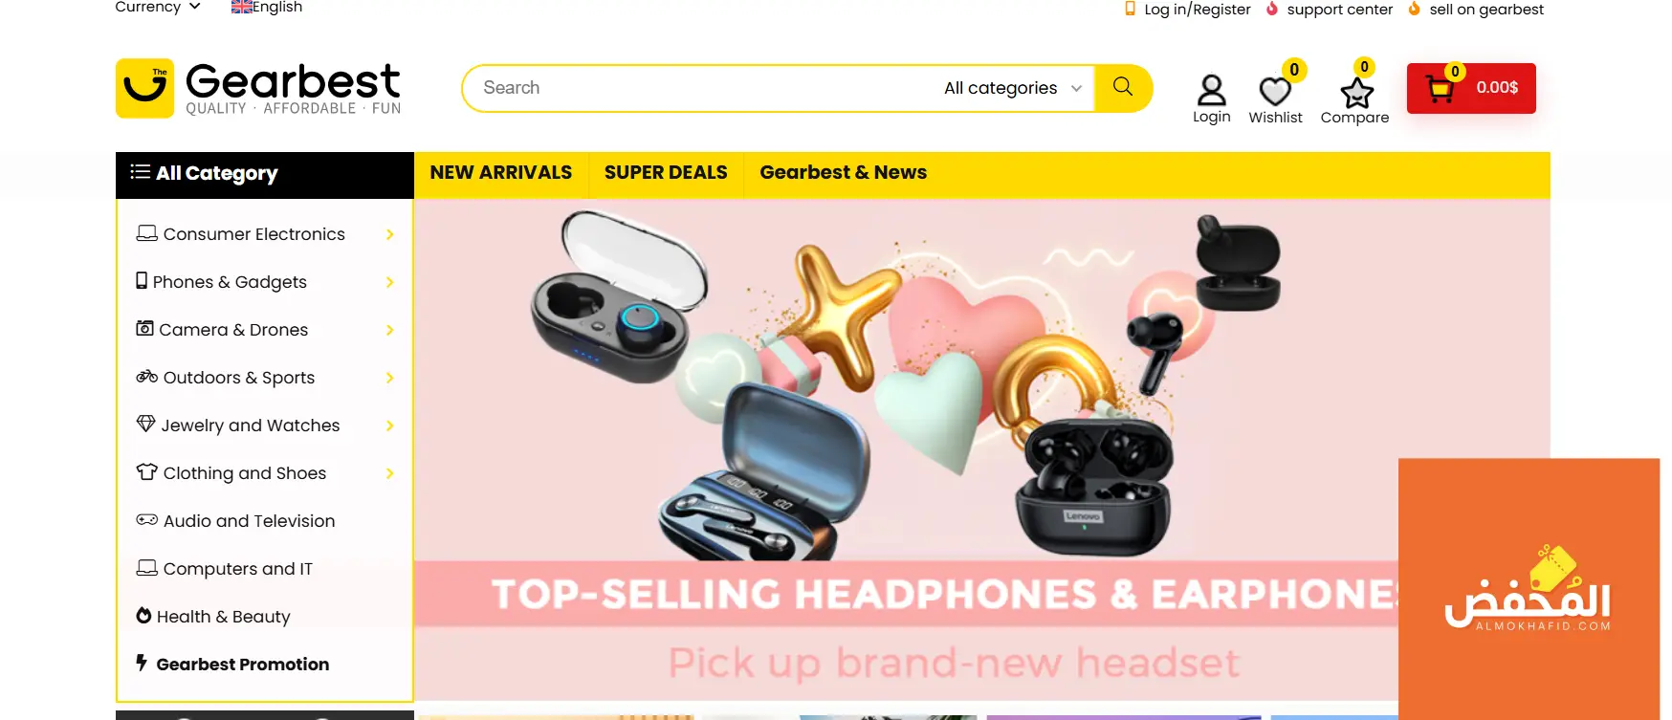Expand the Jewelry and Watches submenu arrow
This screenshot has height=720, width=1672.
point(389,425)
